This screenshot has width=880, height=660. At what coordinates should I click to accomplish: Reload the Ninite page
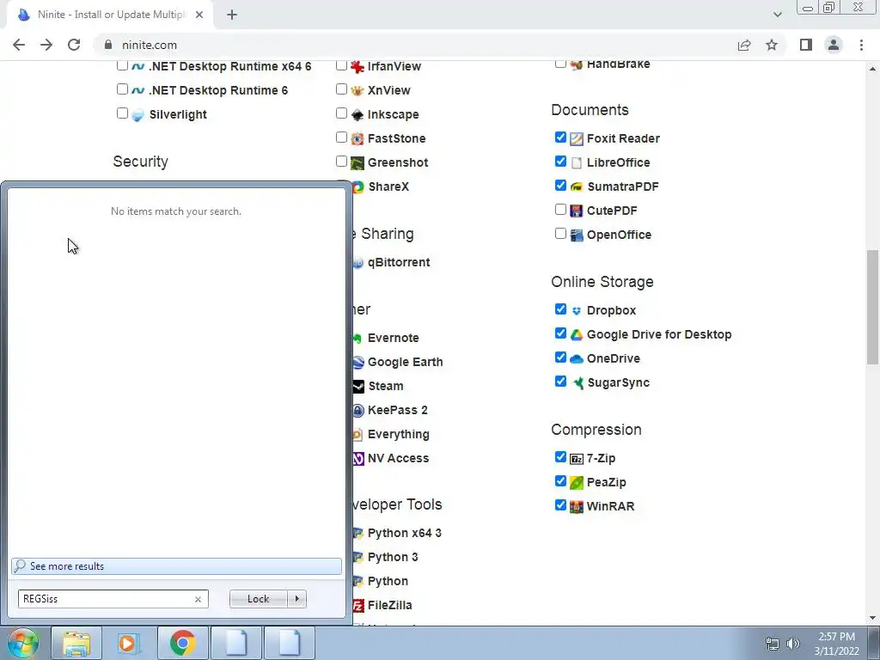(74, 45)
